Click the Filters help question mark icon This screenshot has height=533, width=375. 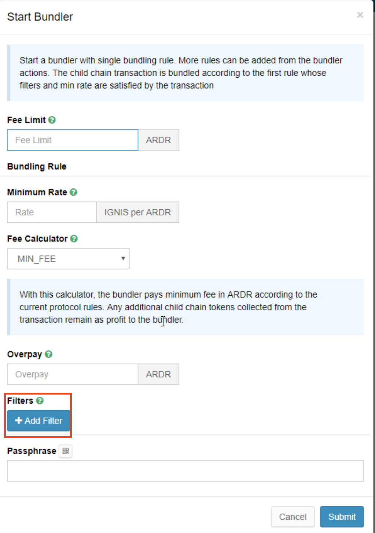(40, 400)
